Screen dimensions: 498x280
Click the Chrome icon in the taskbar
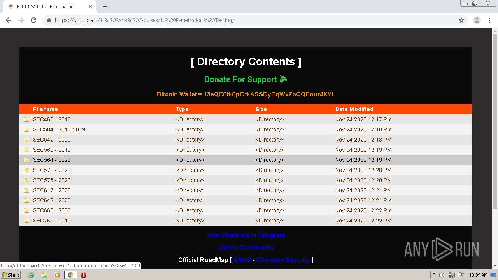click(x=70, y=275)
